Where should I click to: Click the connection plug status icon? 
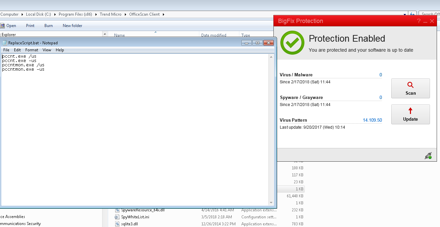(428, 155)
